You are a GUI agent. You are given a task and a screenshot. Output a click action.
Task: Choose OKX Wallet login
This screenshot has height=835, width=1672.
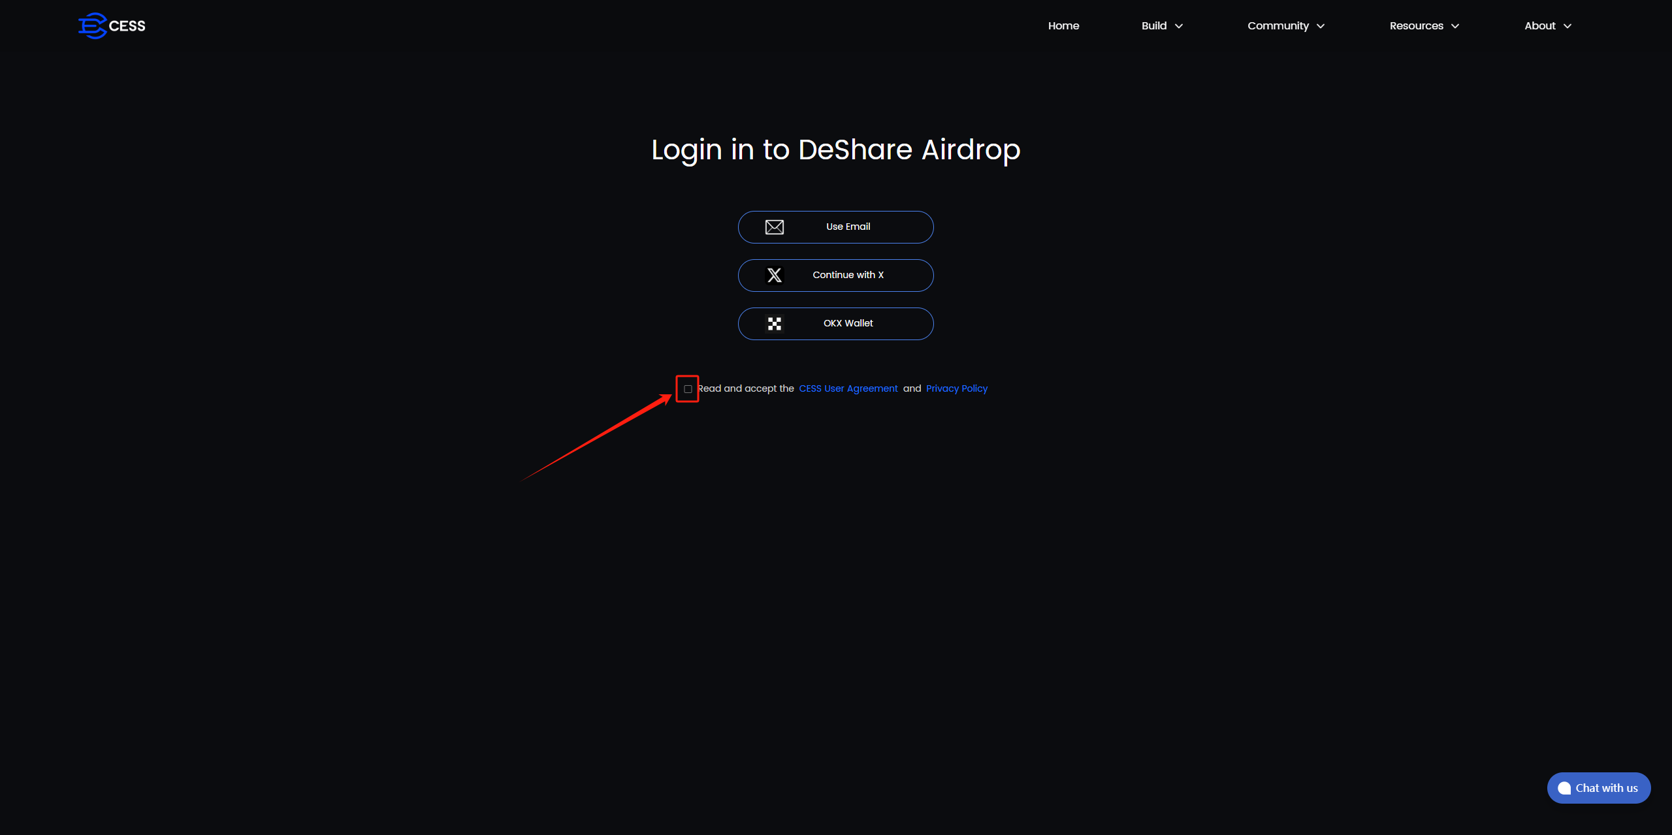point(836,324)
